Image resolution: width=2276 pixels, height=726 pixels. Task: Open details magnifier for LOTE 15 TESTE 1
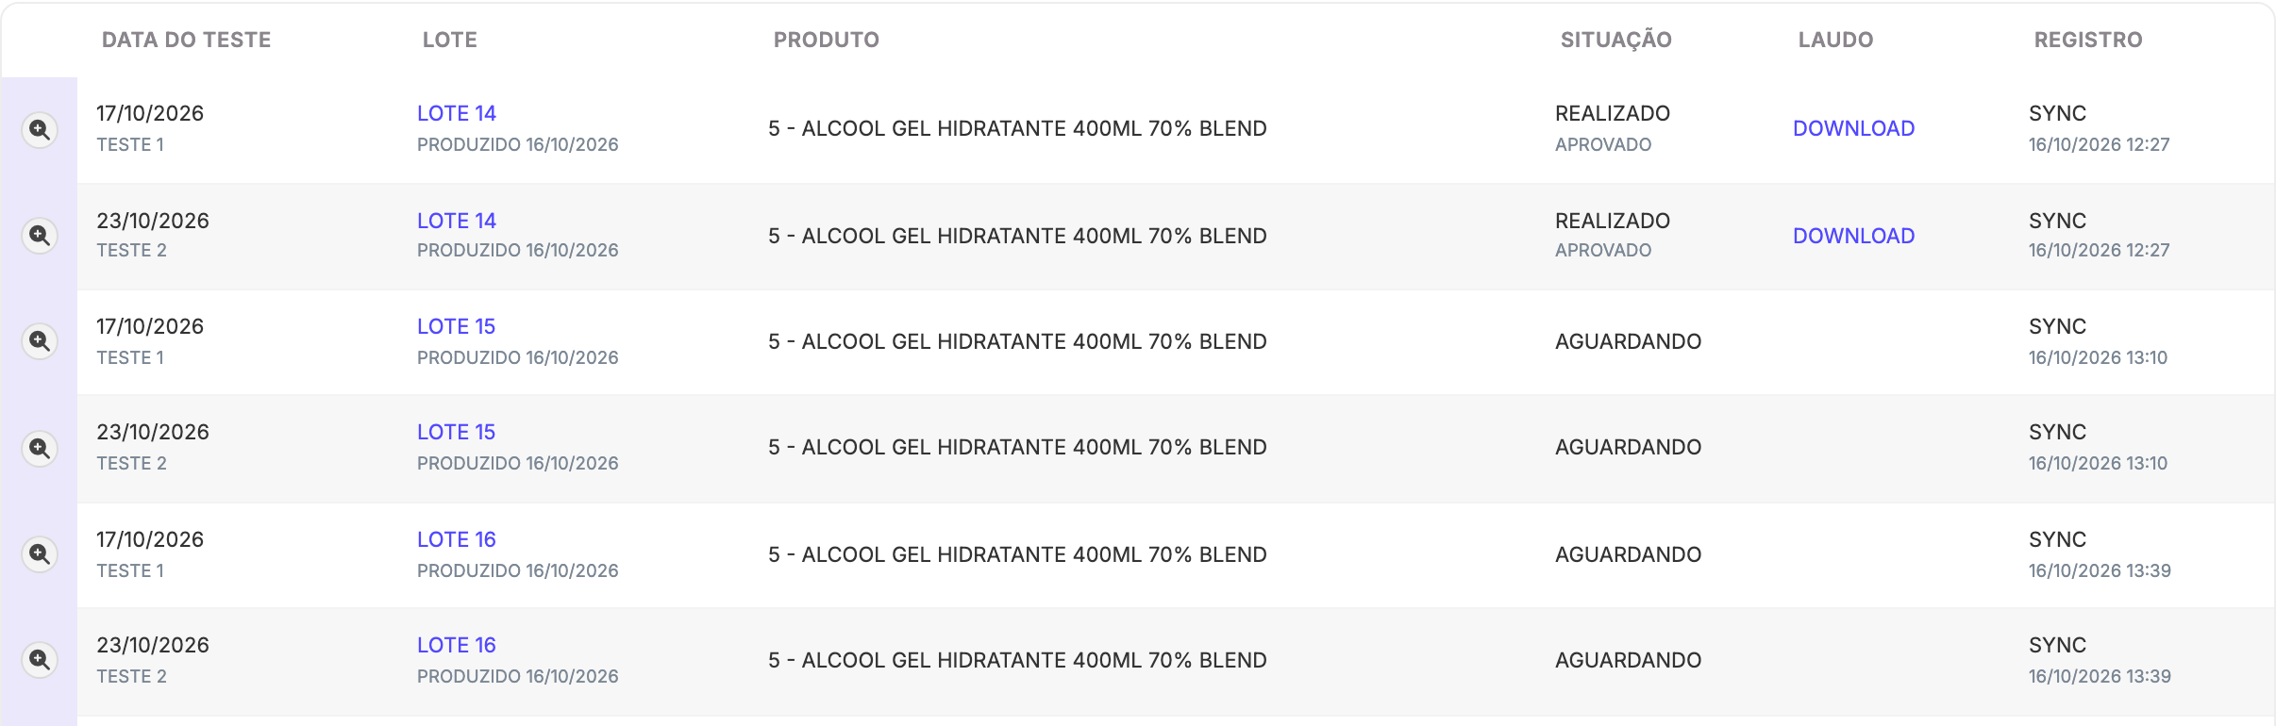point(40,340)
